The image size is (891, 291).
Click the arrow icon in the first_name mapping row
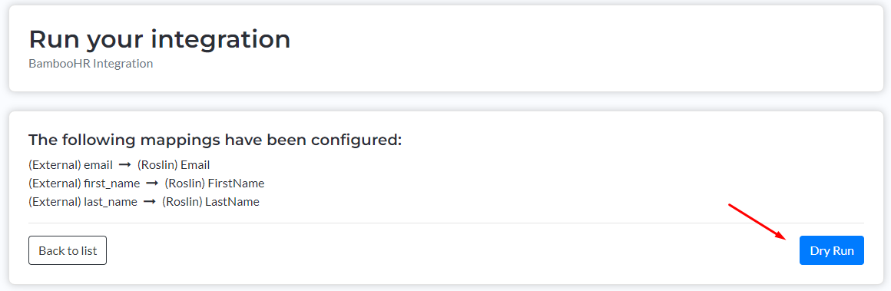(x=152, y=184)
